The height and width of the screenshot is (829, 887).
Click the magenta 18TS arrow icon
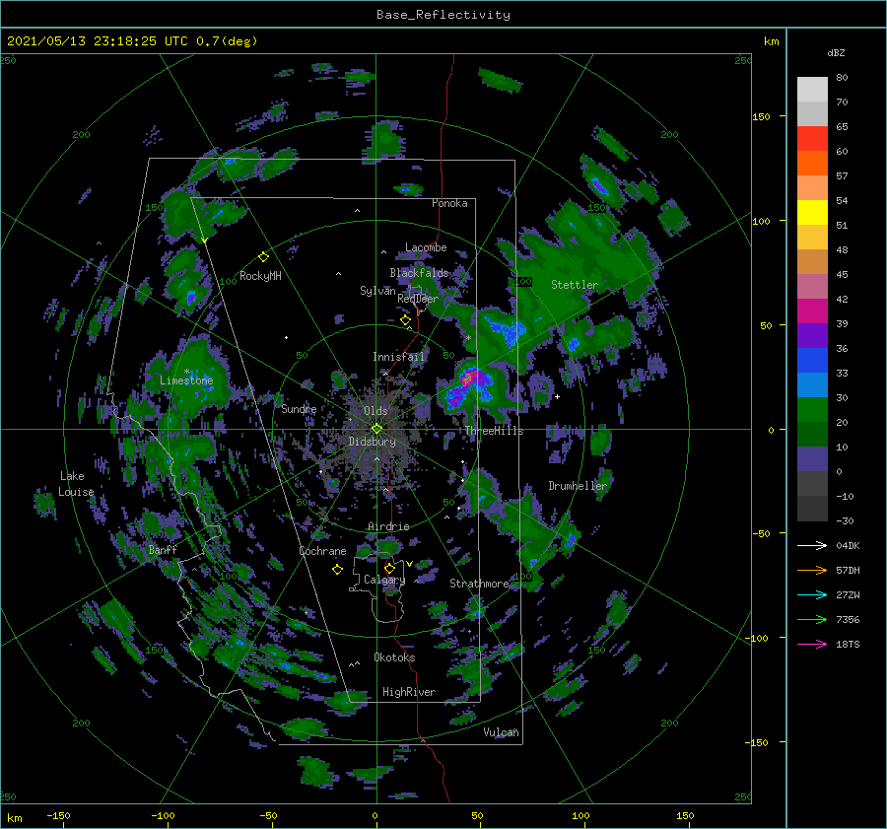tap(812, 644)
